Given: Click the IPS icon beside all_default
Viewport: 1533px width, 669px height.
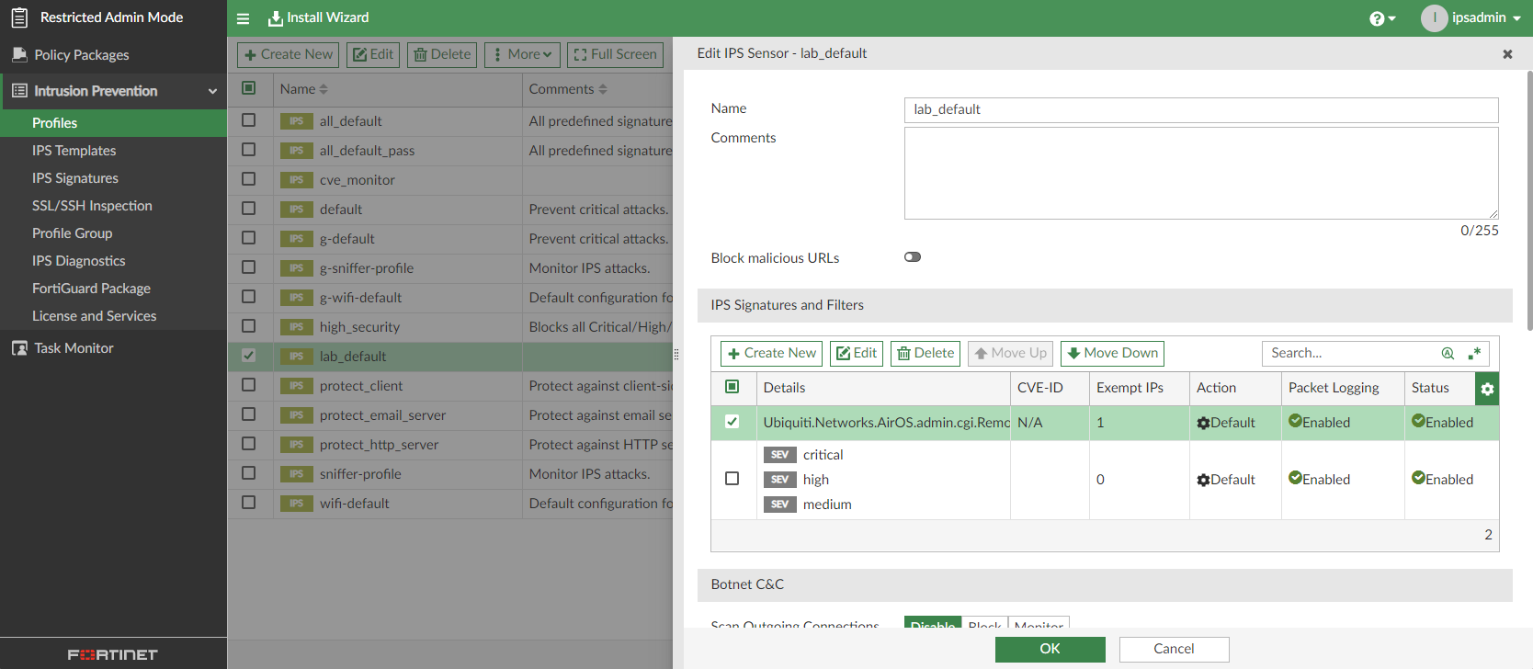Looking at the screenshot, I should 296,121.
